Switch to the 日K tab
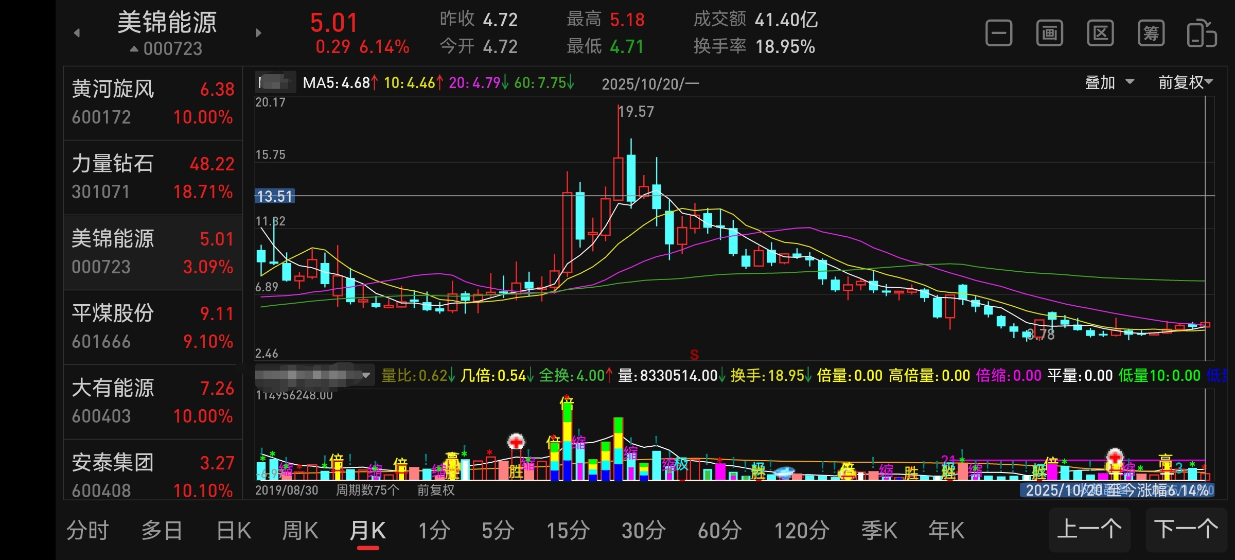1235x560 pixels. point(234,530)
